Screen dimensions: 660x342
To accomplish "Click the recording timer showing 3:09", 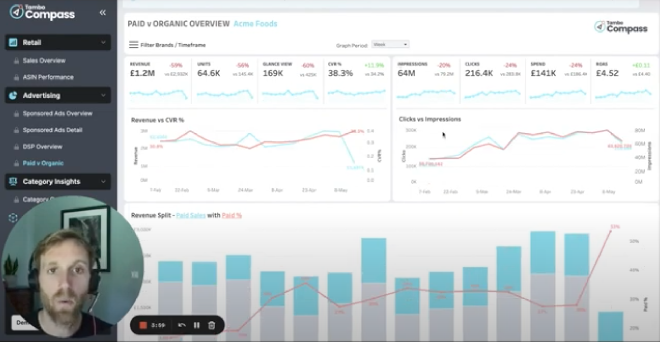I will (x=158, y=325).
